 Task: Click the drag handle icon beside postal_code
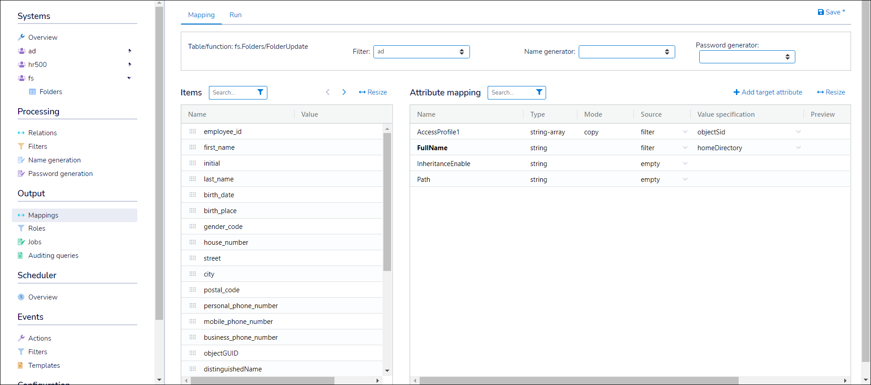click(x=193, y=290)
